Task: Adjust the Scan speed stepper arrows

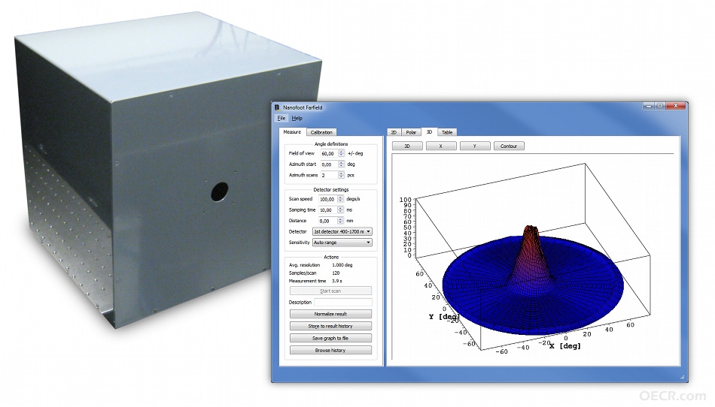Action: [340, 199]
